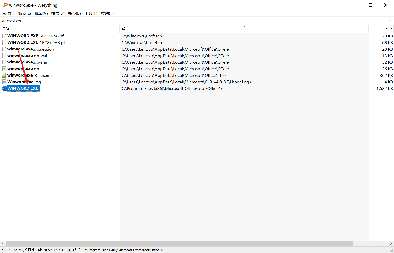Click file icon of winword.exe.db-shm
This screenshot has height=253, width=394.
[x=4, y=62]
